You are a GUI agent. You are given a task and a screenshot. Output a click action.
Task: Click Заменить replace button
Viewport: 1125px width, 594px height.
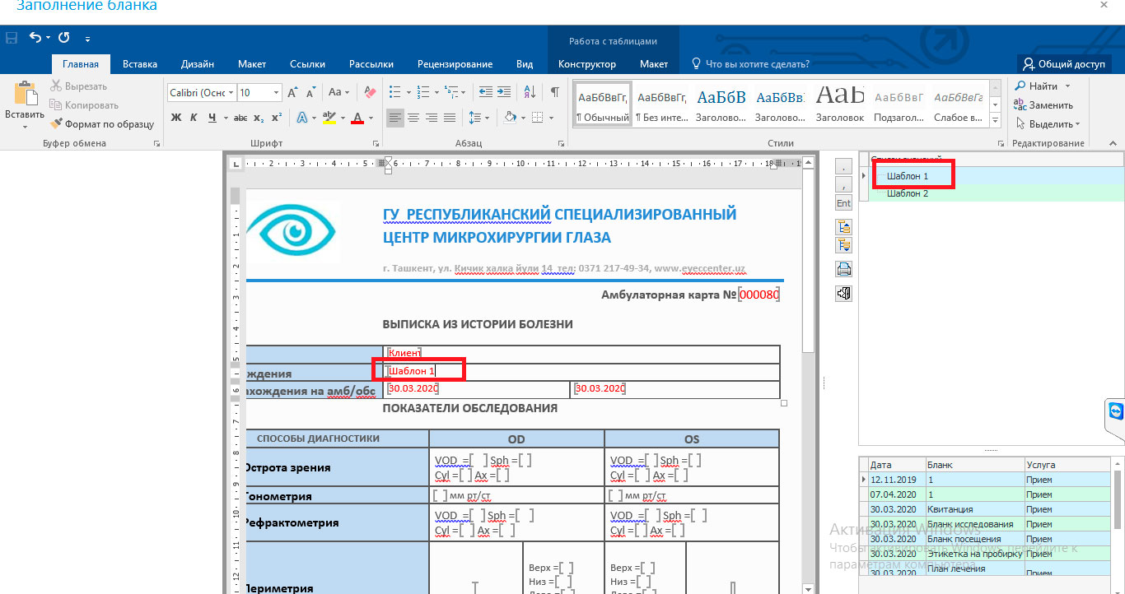click(1044, 105)
